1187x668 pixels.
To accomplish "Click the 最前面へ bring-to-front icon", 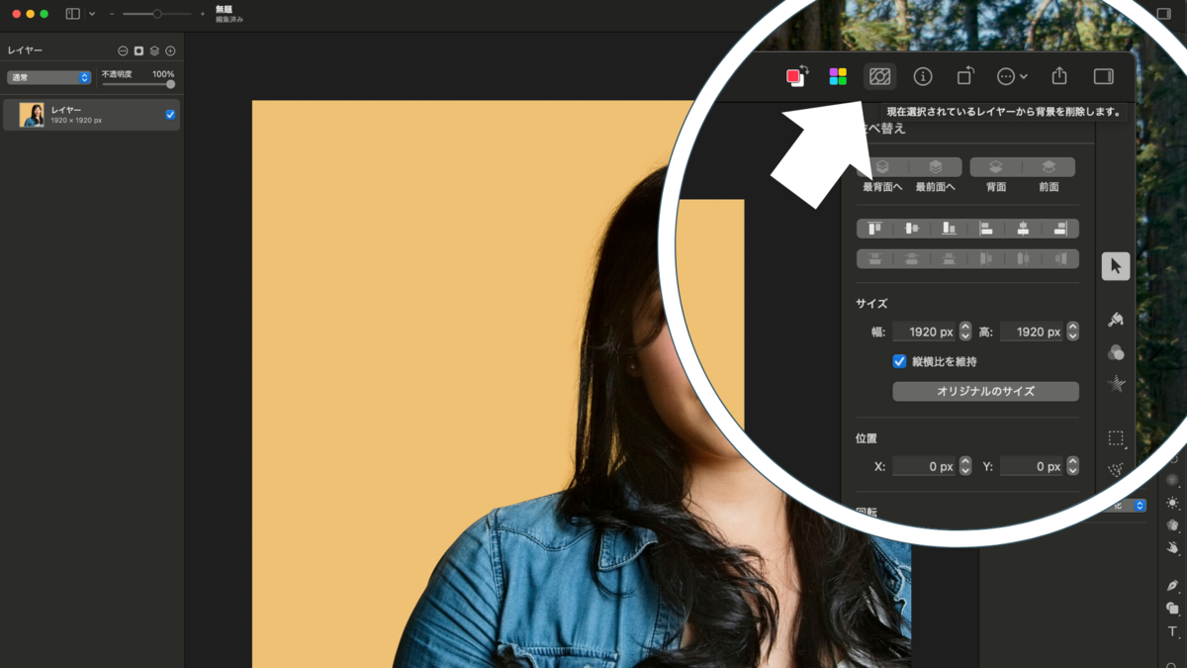I will click(936, 167).
